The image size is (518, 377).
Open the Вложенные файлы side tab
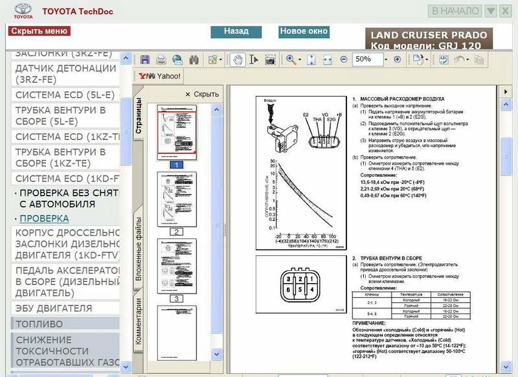tap(138, 250)
